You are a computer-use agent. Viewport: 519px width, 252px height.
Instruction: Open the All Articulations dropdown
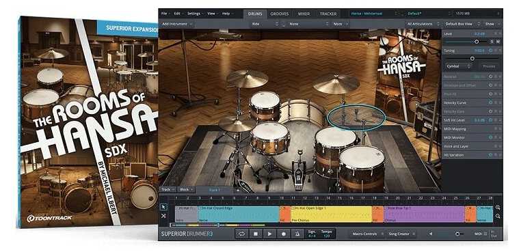[423, 24]
